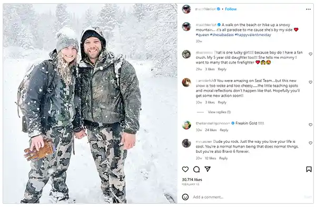Open the comment bubble icon
Viewport: 316px width, 207px height.
coord(196,169)
